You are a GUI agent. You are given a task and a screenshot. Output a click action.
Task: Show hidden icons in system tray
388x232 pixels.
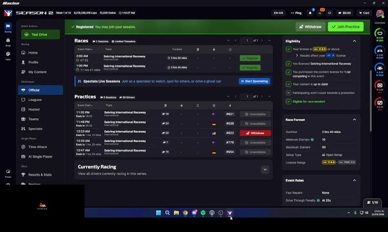(x=349, y=213)
